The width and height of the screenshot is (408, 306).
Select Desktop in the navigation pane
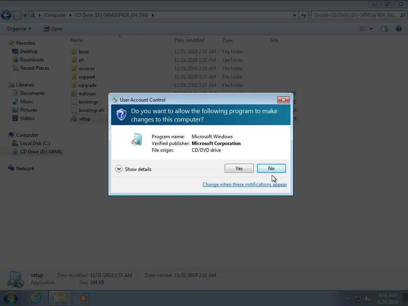29,51
